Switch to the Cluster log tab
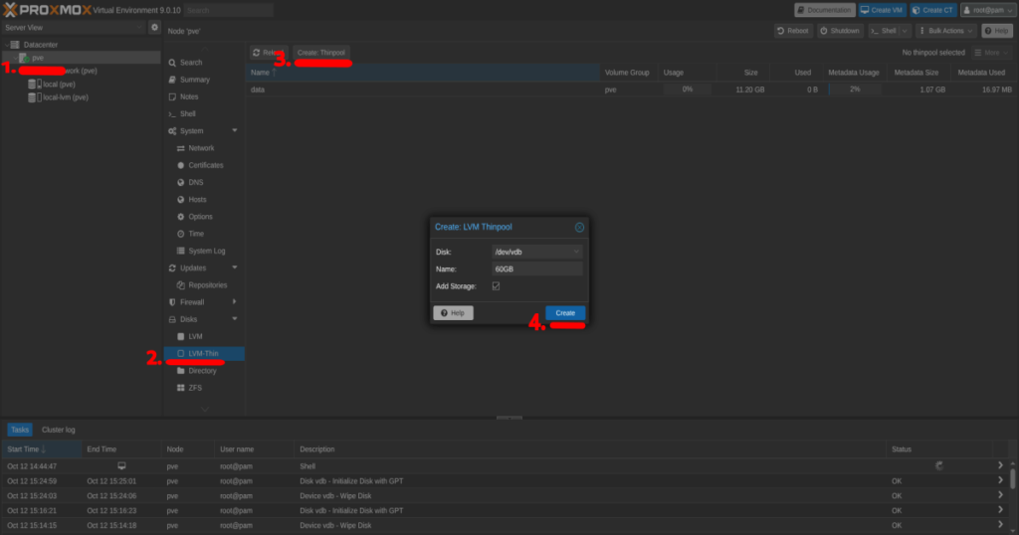The width and height of the screenshot is (1019, 535). [58, 430]
